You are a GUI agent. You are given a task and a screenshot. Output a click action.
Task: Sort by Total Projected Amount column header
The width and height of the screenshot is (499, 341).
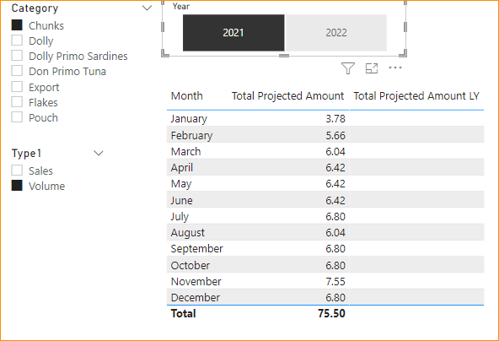click(x=287, y=95)
